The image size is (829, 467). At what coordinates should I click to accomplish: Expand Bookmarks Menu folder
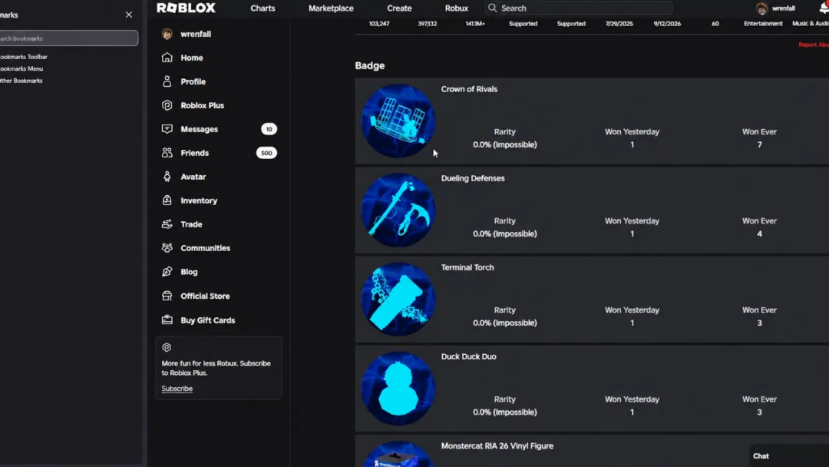(x=21, y=69)
